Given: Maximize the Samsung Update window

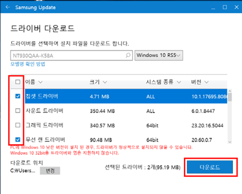Looking at the screenshot, I should tap(225, 7).
